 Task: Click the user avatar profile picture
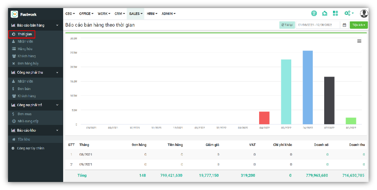tap(364, 13)
